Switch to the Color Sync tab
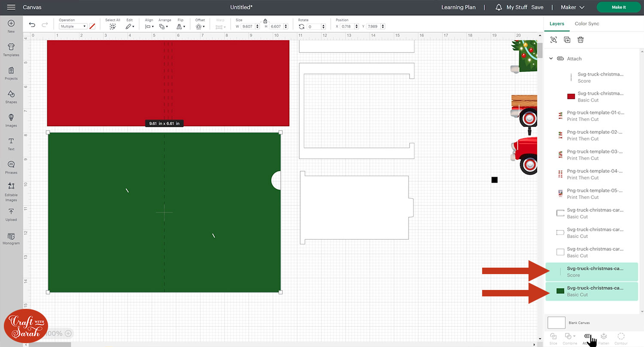Screen dimensions: 644x347 click(587, 24)
